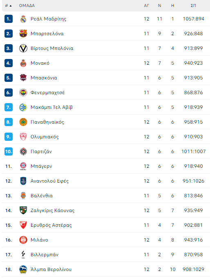Click the ΣΠ column header

click(193, 6)
